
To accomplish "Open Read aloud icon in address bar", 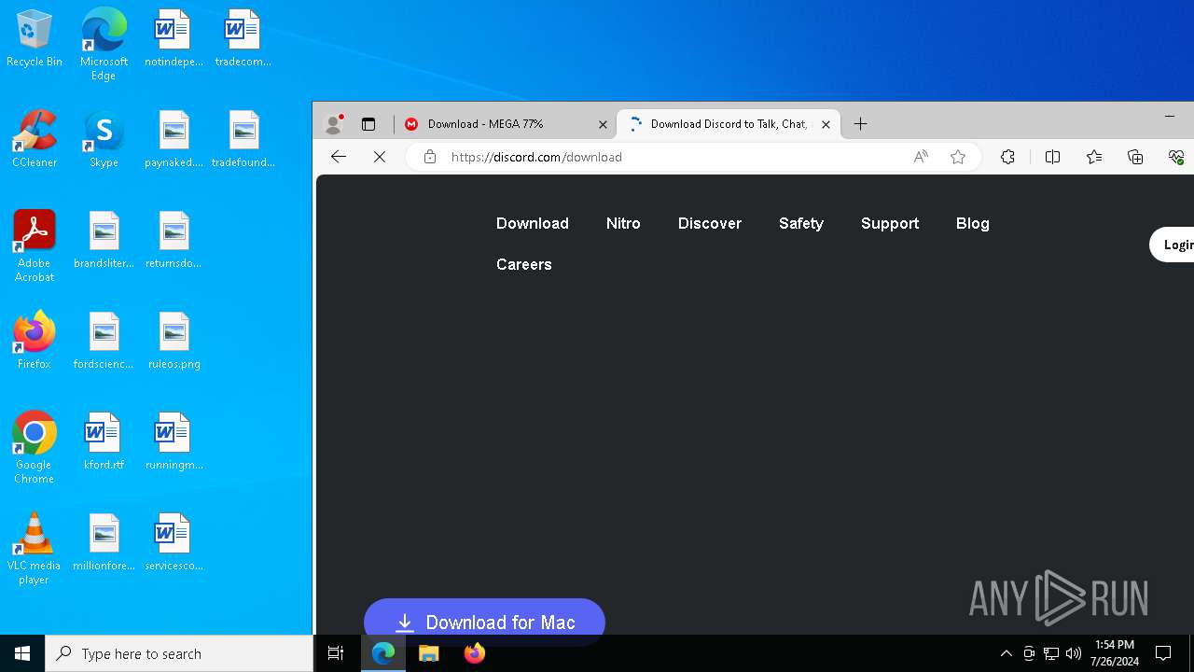I will pos(921,157).
